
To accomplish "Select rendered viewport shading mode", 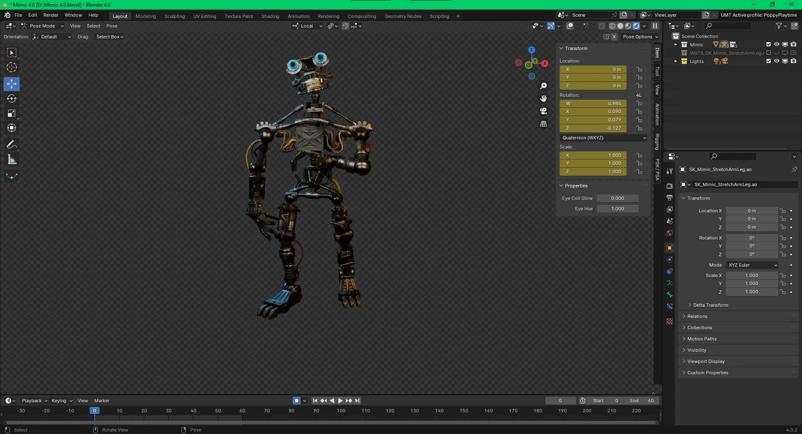I will click(636, 26).
